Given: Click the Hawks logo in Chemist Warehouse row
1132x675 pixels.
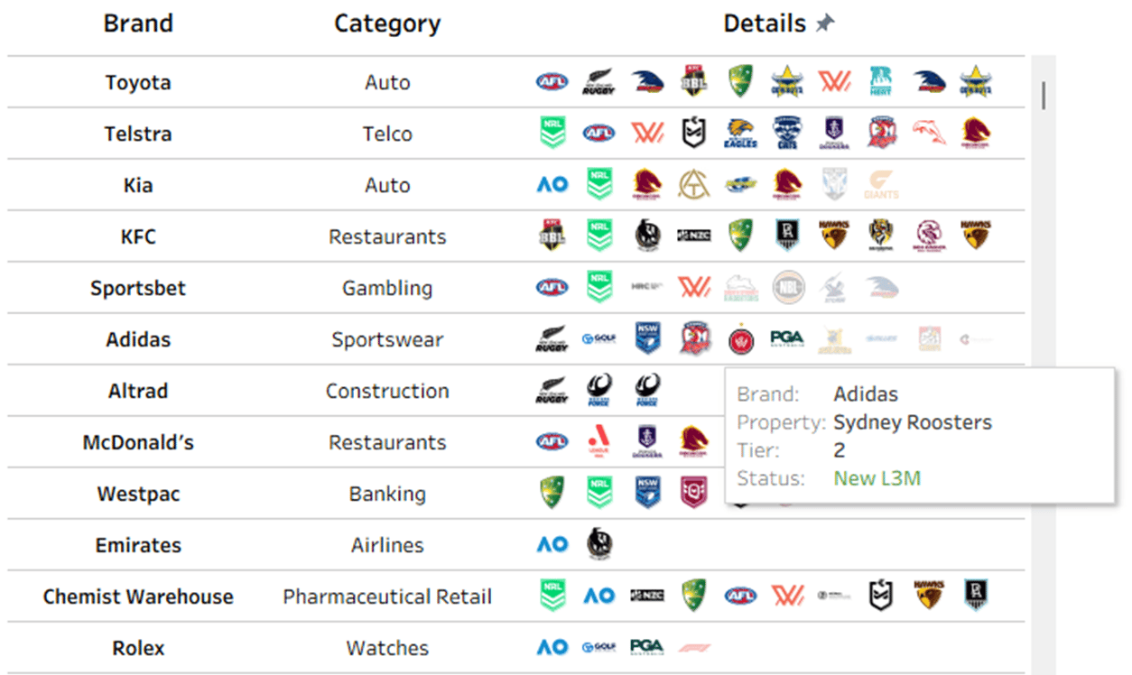Looking at the screenshot, I should tap(928, 596).
